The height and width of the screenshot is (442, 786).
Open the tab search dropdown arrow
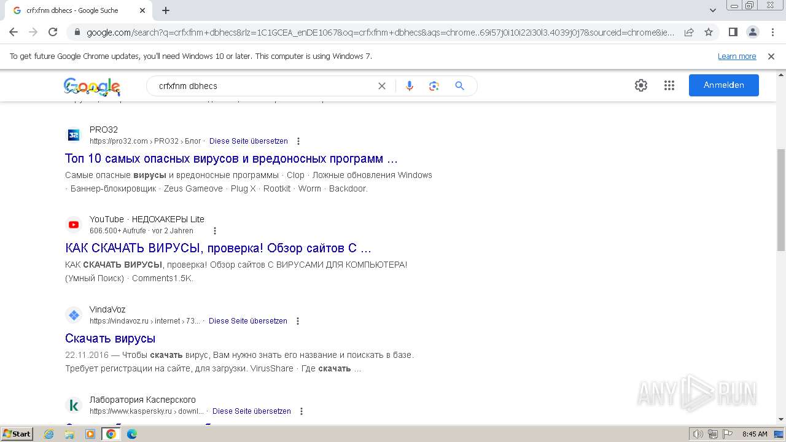coord(713,10)
